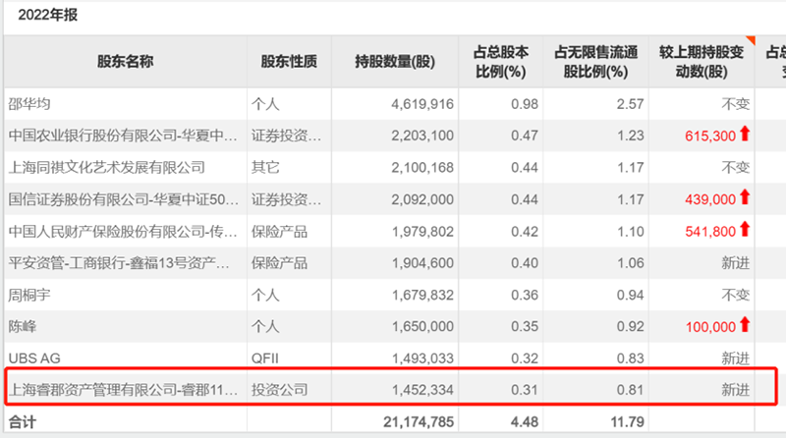The image size is (786, 438).
Task: Select shareholder UBS AG
Action: pos(34,358)
